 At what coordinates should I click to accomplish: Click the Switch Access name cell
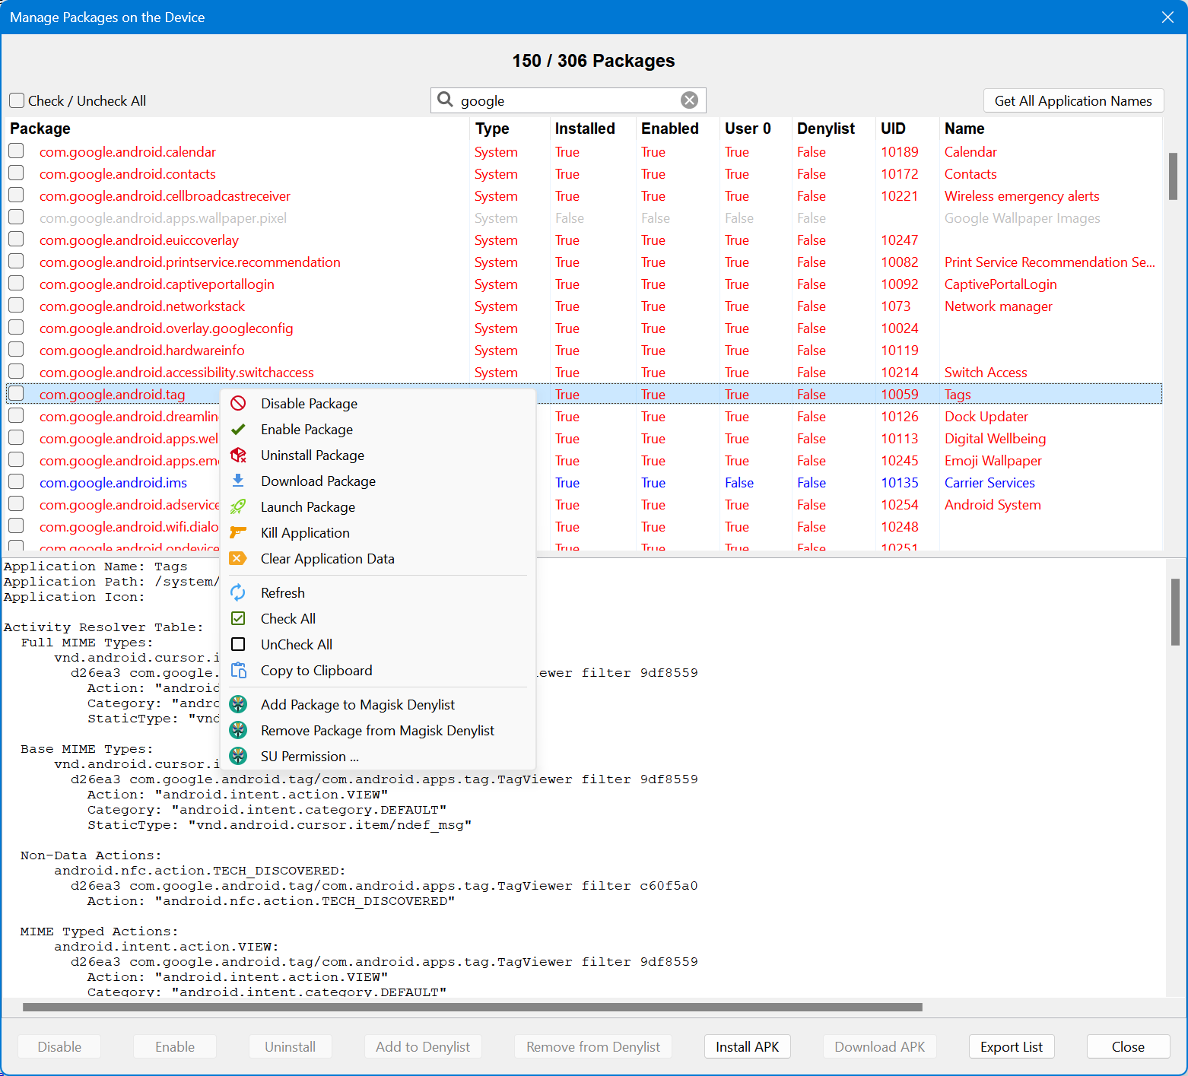[x=986, y=373]
